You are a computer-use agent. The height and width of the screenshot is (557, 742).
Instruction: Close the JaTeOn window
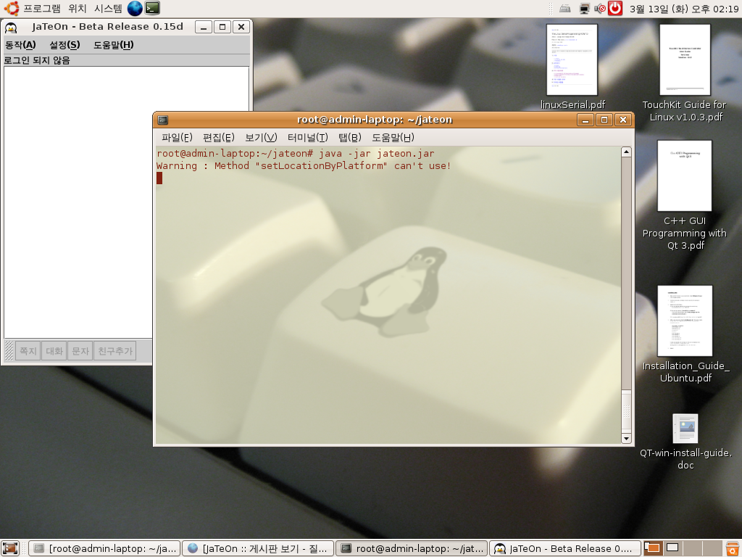click(x=241, y=27)
